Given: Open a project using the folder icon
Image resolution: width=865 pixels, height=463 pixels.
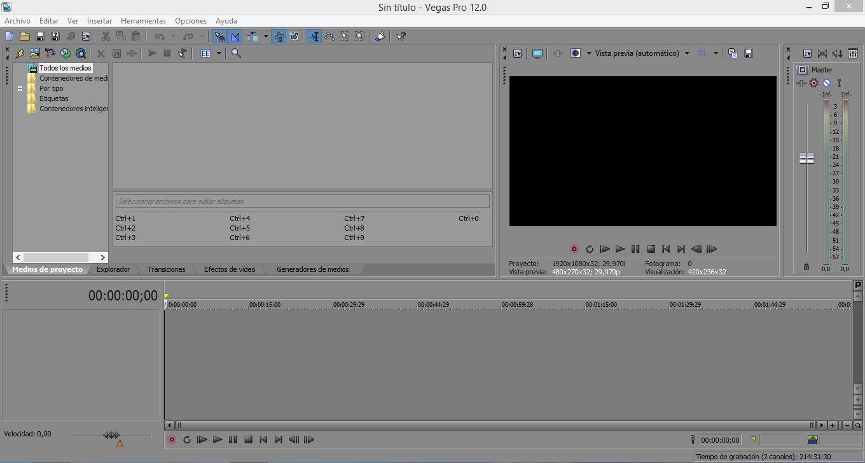Looking at the screenshot, I should tap(25, 36).
